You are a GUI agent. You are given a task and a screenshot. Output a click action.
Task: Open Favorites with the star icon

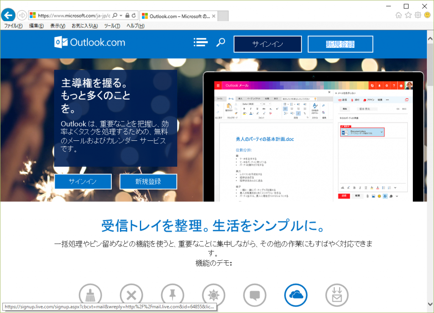(x=408, y=15)
